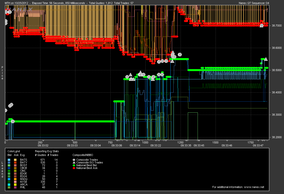The width and height of the screenshot is (284, 194).
Task: Select the CINC ask color swatch
Action: coord(15,171)
